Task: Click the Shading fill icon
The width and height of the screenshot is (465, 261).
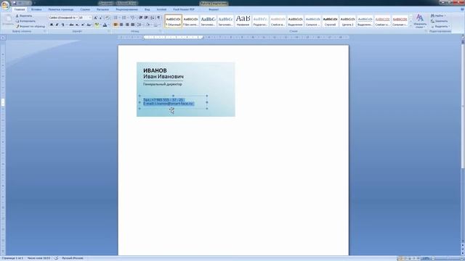Action: point(148,25)
